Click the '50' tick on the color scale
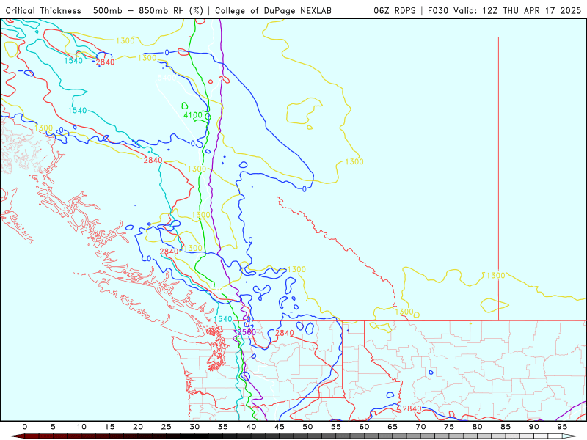This screenshot has height=440, width=587. click(x=307, y=427)
